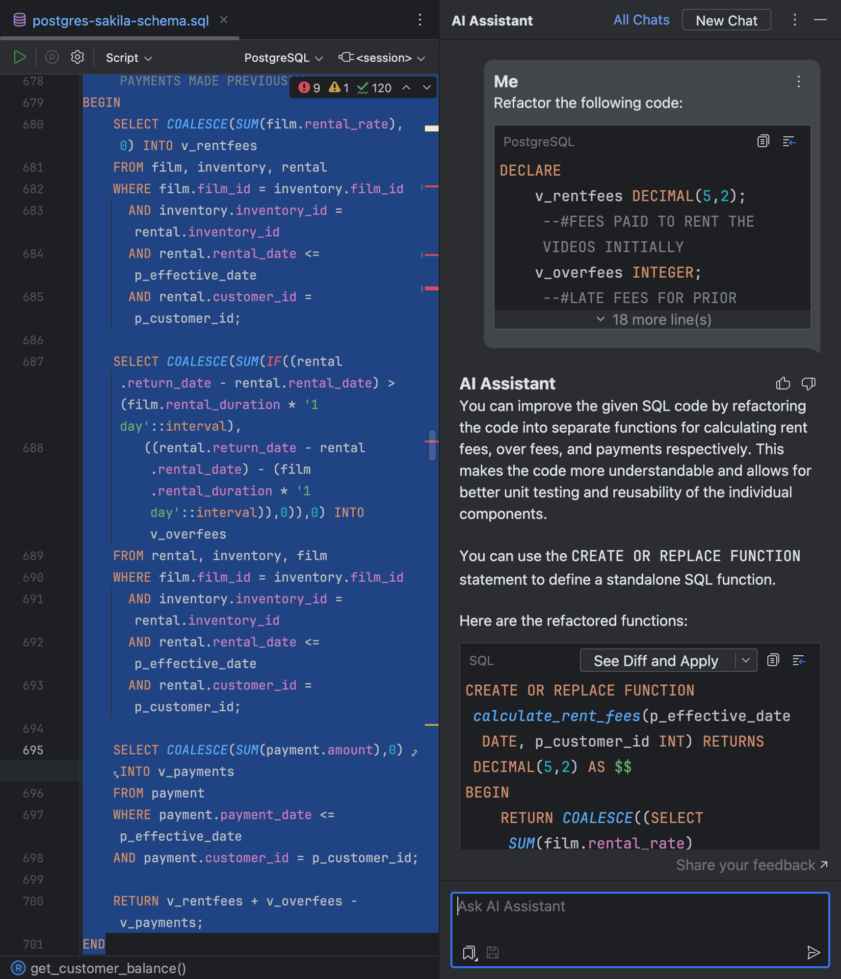Viewport: 841px width, 979px height.
Task: Open the PostgreSQL dialect dropdown
Action: pos(283,58)
